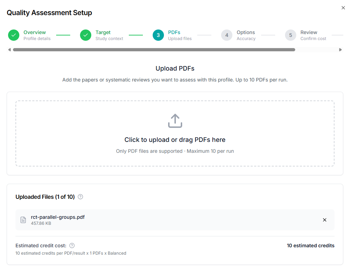Select the PDFs step label
The height and width of the screenshot is (268, 351).
click(x=174, y=32)
